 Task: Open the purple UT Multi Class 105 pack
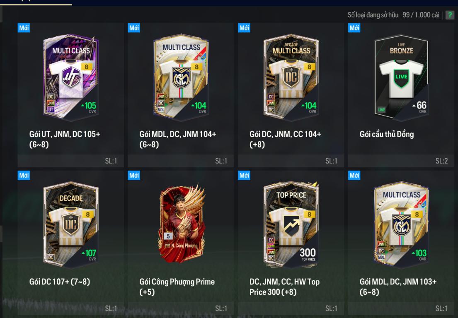point(71,77)
